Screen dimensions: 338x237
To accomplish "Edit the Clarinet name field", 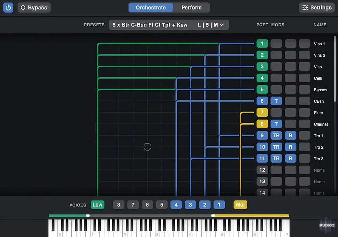I will [321, 124].
